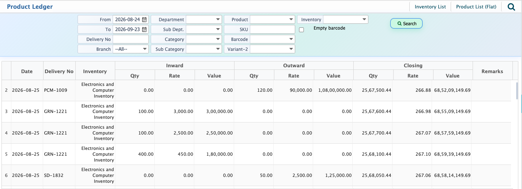Image resolution: width=522 pixels, height=189 pixels.
Task: Open the Branch --All-- dropdown
Action: [x=131, y=49]
